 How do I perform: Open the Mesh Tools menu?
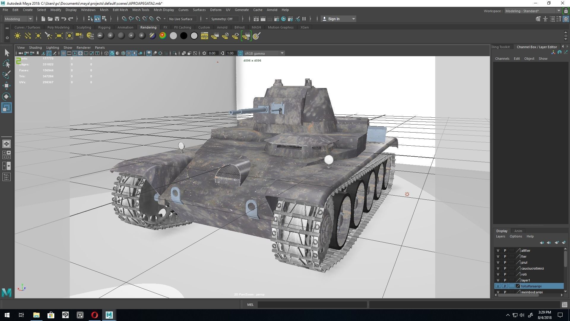(x=141, y=10)
